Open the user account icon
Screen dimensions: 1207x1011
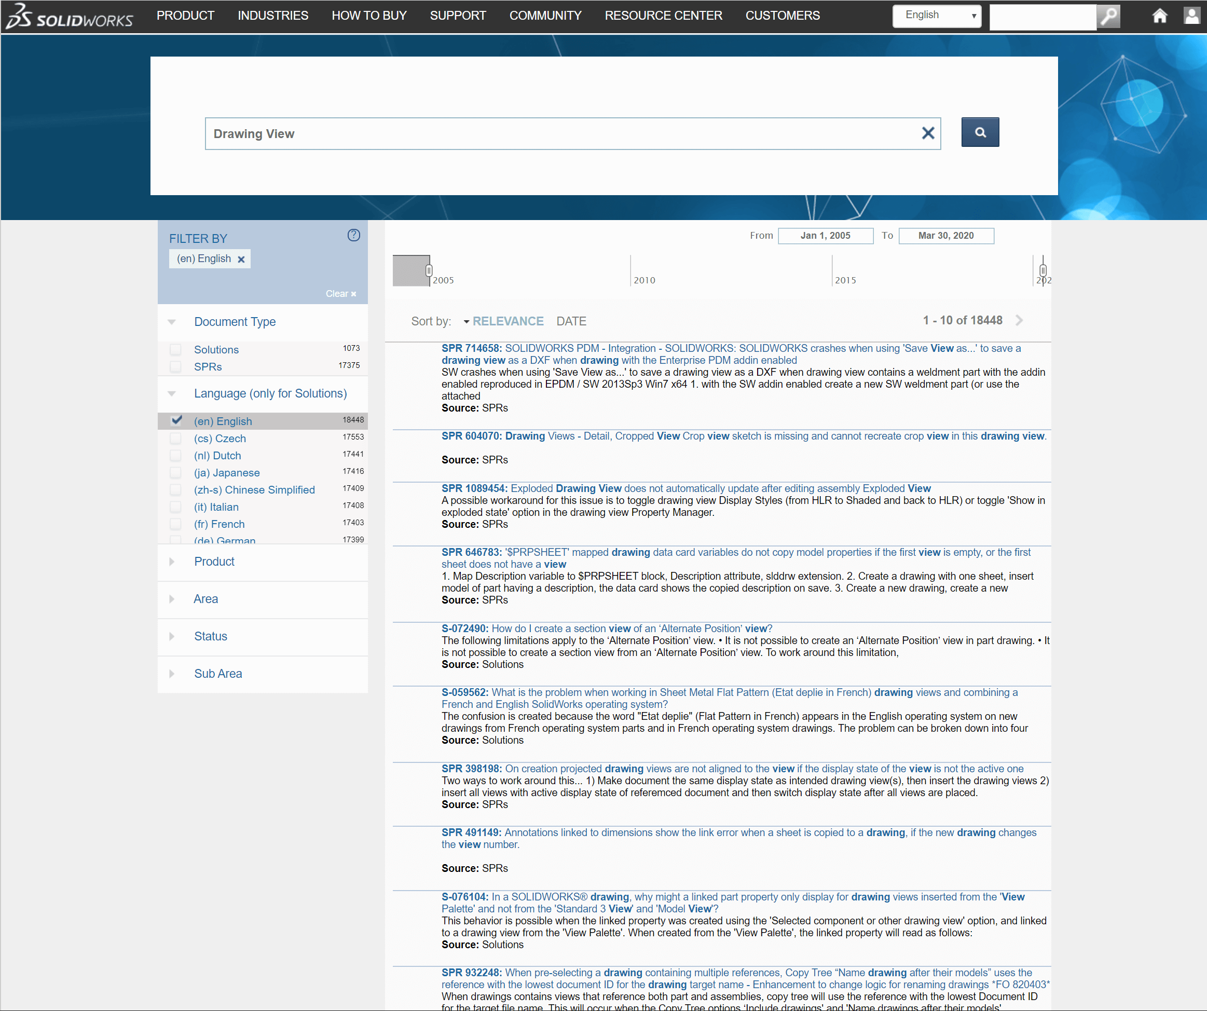(x=1192, y=16)
